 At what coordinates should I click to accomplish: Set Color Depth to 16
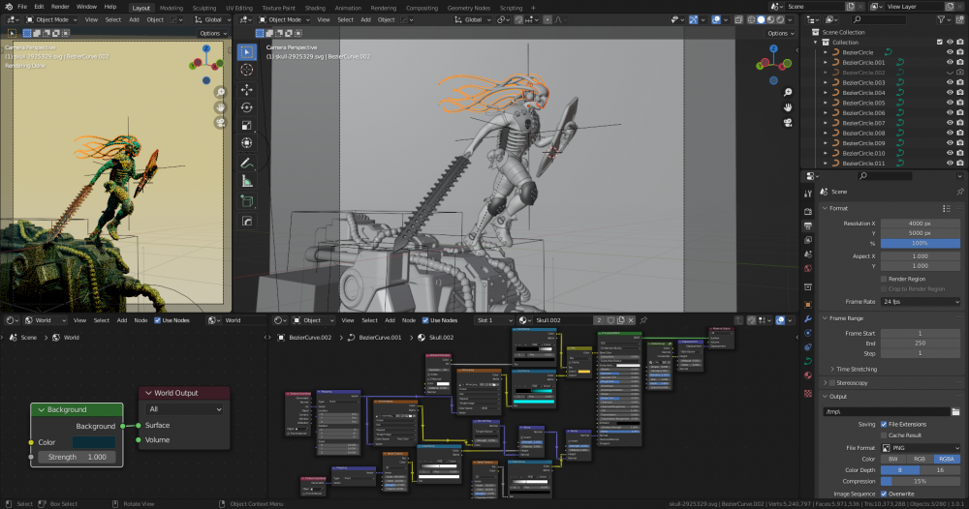[x=940, y=470]
